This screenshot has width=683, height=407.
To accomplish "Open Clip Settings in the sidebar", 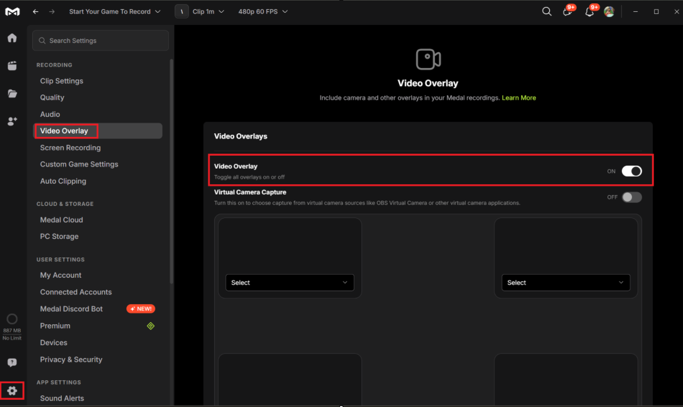I will [x=98, y=81].
